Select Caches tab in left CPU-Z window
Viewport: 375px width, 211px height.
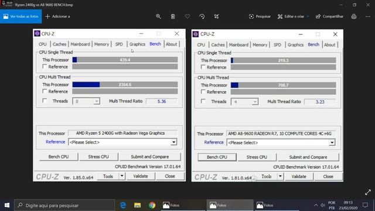pyautogui.click(x=59, y=45)
